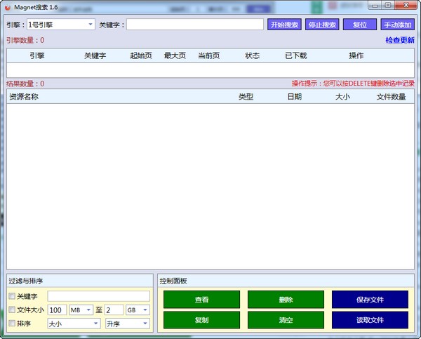Sort results by 资源名称 column header

[24, 97]
